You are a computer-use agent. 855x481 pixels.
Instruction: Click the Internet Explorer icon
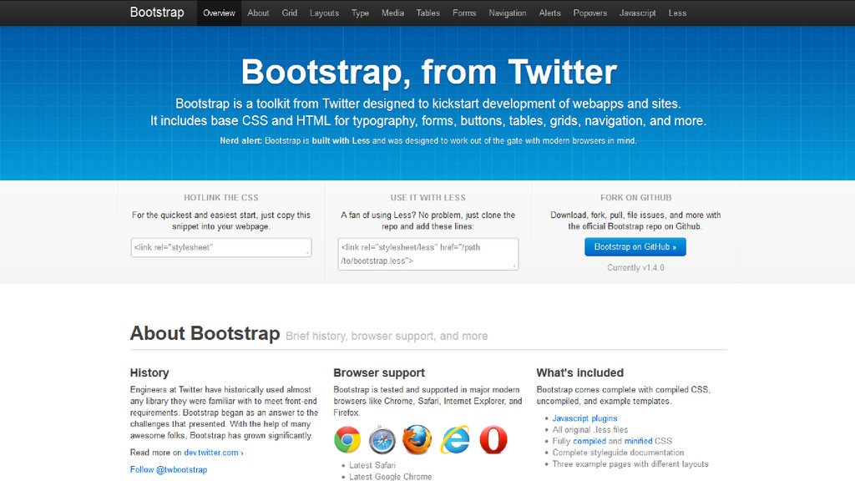(x=455, y=439)
